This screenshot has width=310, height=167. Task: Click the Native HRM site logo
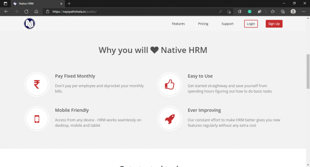(29, 24)
